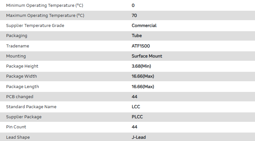Select the Commercial grade value

pyautogui.click(x=144, y=26)
